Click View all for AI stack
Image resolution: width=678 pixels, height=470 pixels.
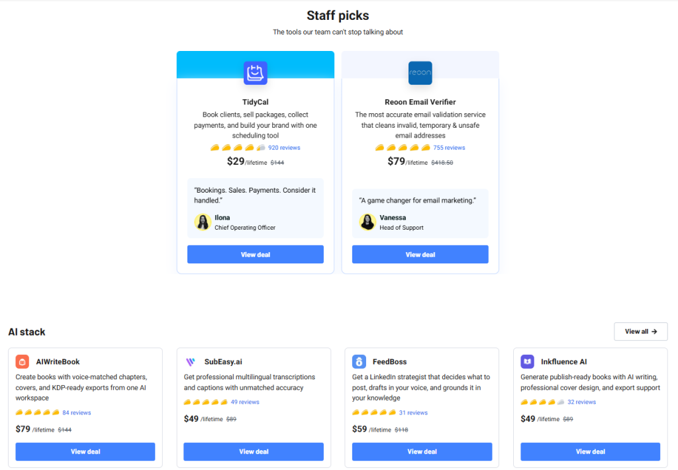(640, 331)
